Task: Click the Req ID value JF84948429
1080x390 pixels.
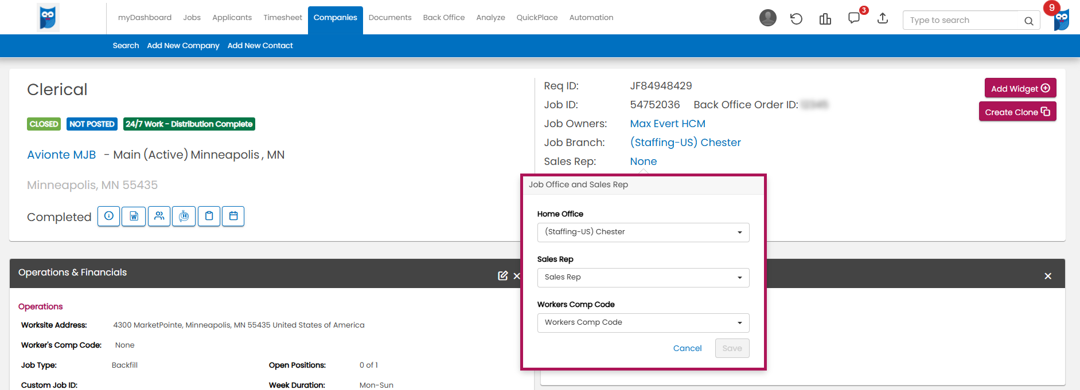Action: point(661,86)
